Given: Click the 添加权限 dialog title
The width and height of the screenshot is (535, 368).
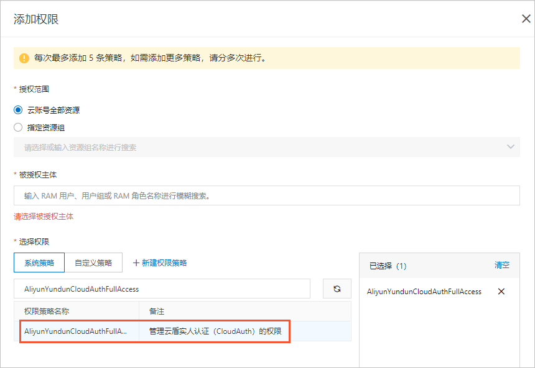Looking at the screenshot, I should [36, 19].
